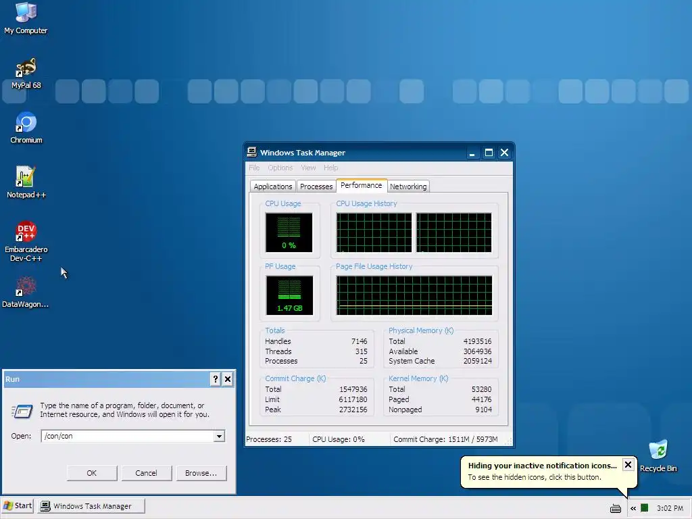Viewport: 692px width, 519px height.
Task: Open the View menu in Task Manager
Action: point(308,168)
